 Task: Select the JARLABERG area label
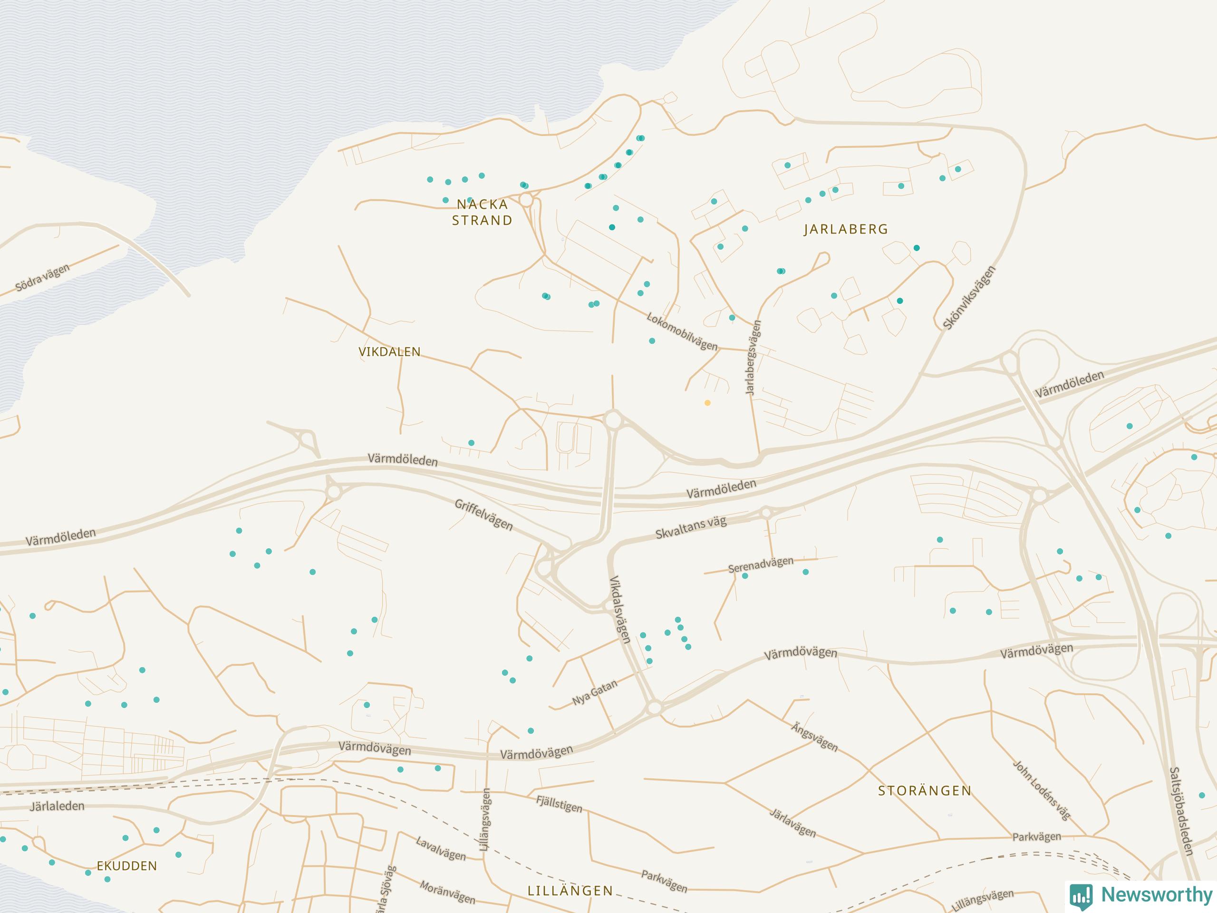[846, 230]
